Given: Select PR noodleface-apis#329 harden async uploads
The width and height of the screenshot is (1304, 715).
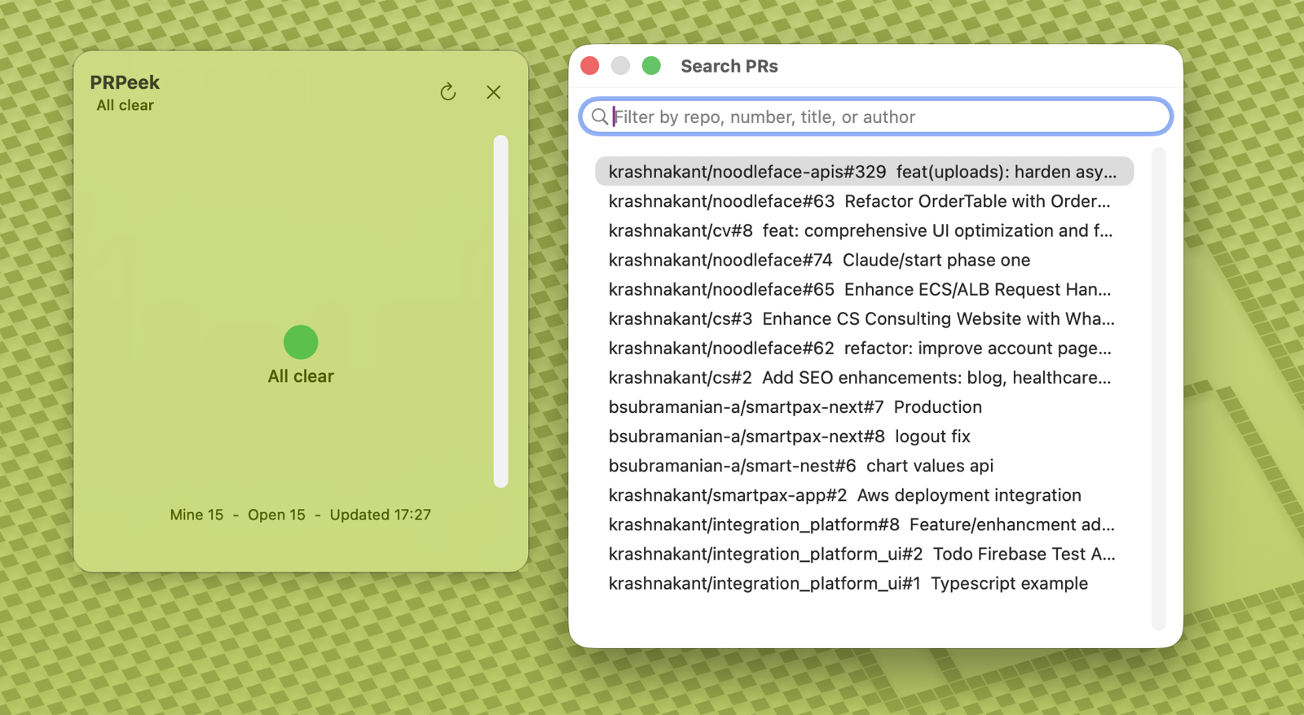Looking at the screenshot, I should click(x=864, y=172).
